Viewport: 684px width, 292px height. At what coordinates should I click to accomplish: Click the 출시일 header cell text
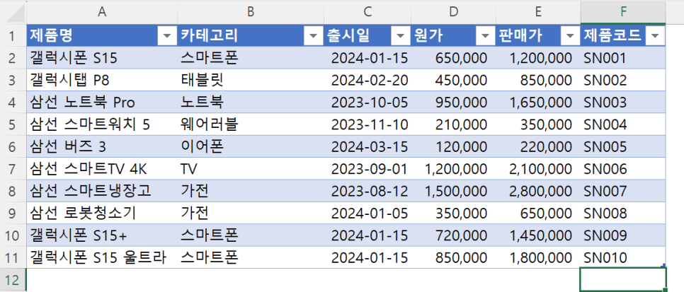[348, 36]
